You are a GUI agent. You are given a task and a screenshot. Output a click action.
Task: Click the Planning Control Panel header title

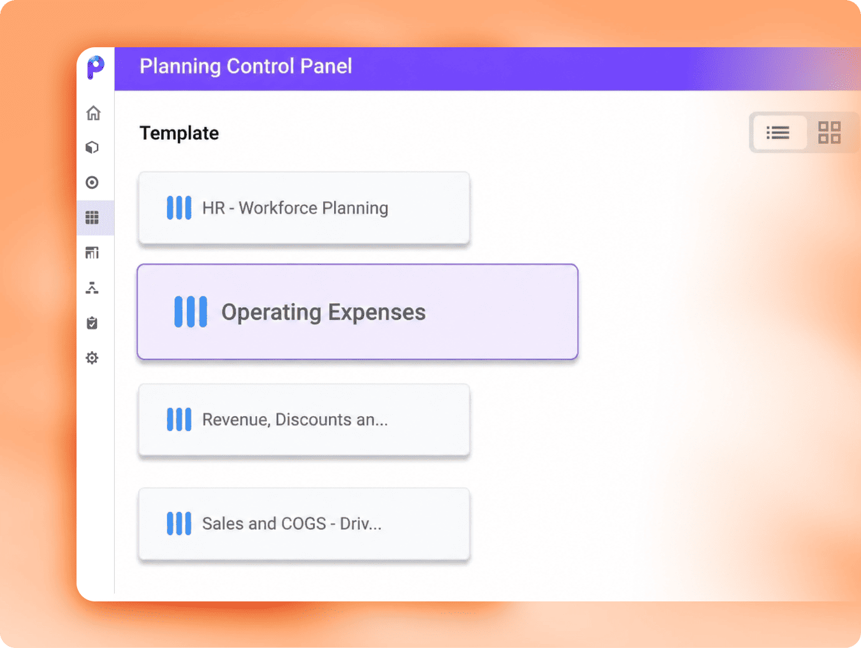coord(246,66)
